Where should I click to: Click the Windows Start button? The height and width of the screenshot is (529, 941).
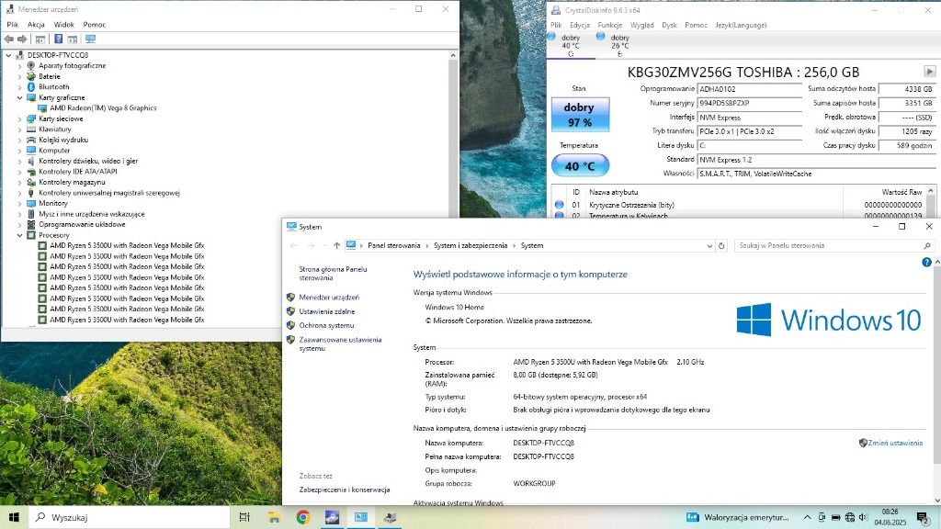pos(14,517)
